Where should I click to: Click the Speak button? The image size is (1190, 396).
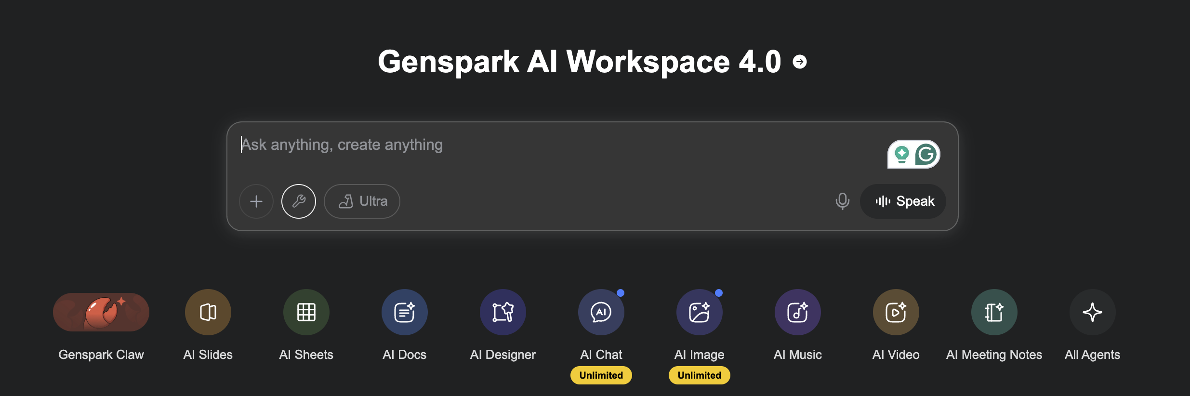[904, 201]
